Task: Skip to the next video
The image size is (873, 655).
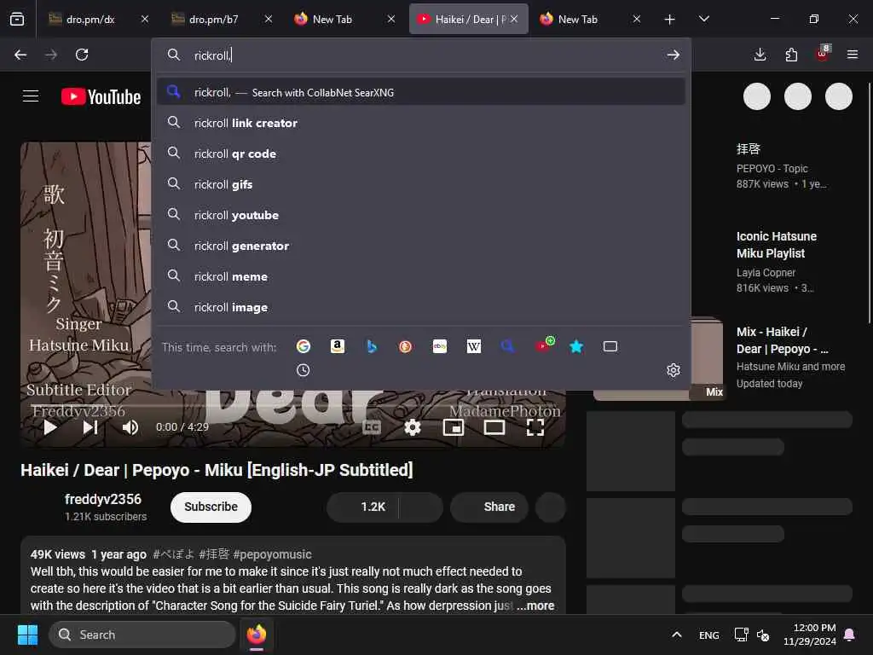Action: [90, 427]
